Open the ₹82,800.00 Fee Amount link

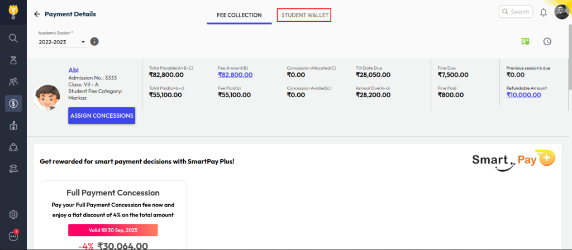point(235,74)
